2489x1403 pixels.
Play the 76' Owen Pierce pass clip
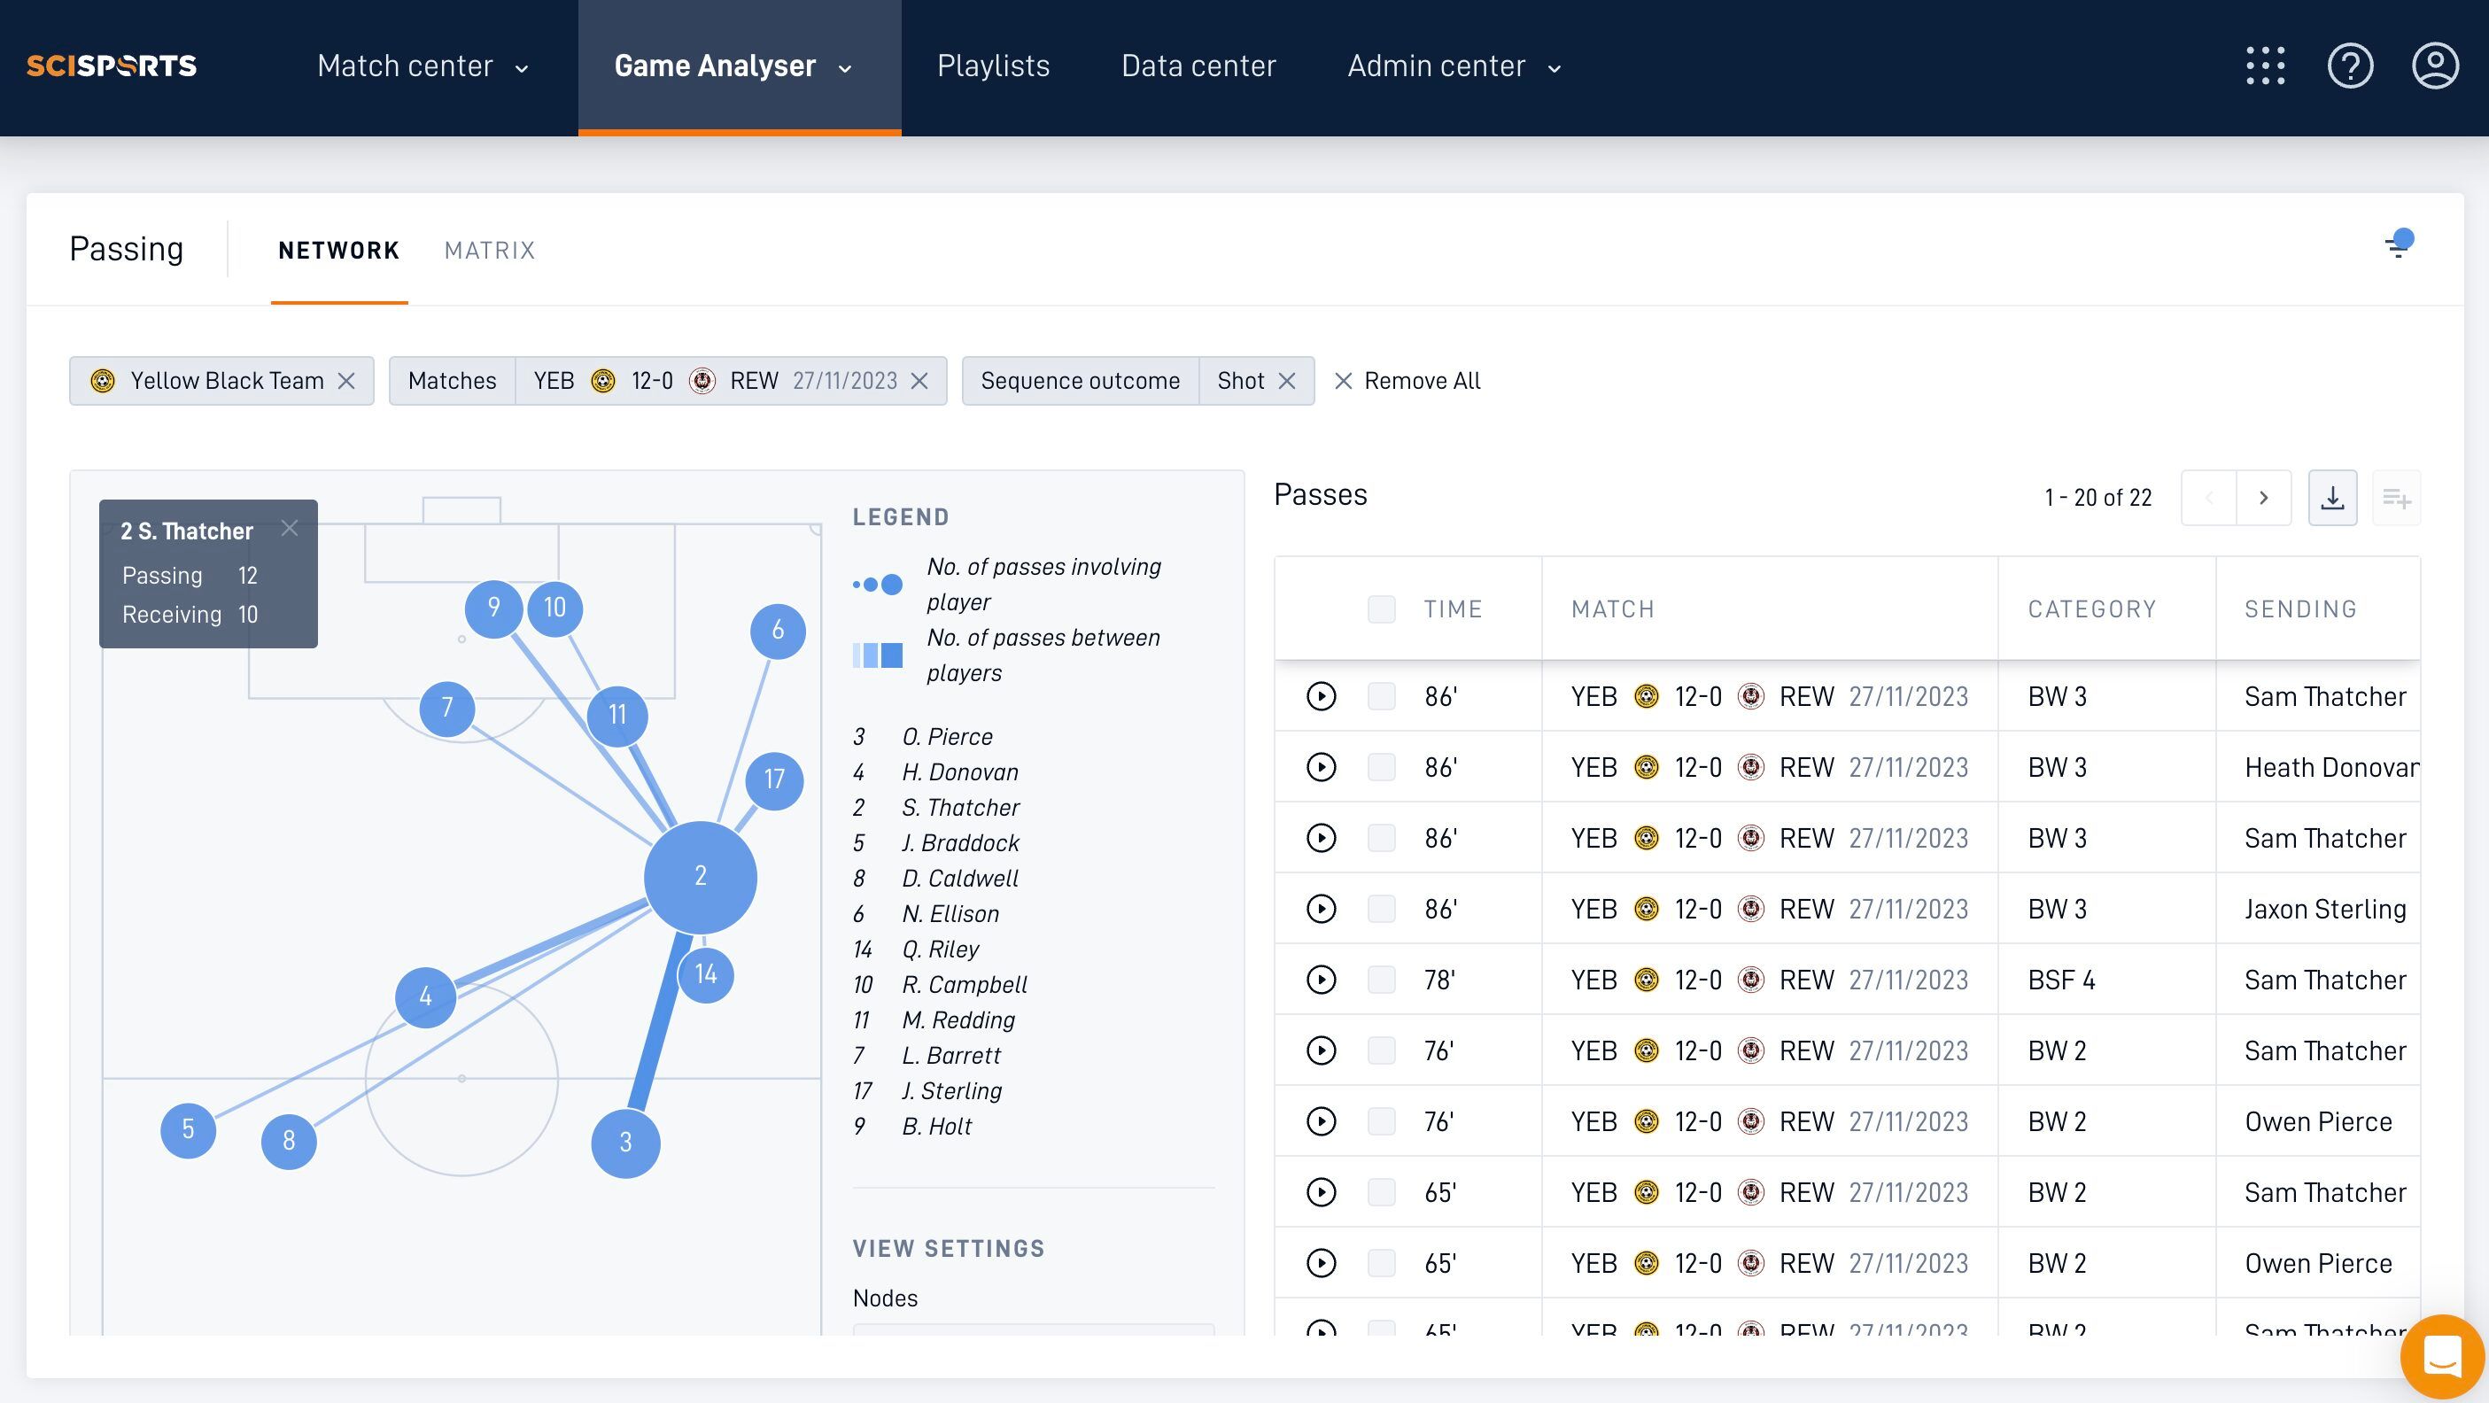click(1321, 1120)
